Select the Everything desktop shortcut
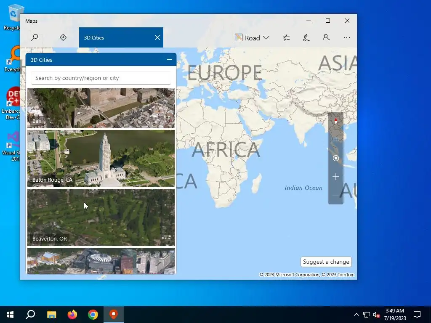Viewport: 431px width, 323px height. click(x=11, y=59)
